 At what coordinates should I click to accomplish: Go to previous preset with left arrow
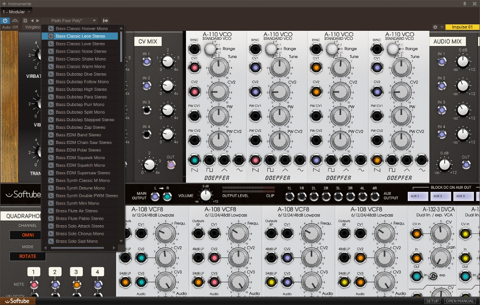coord(32,21)
